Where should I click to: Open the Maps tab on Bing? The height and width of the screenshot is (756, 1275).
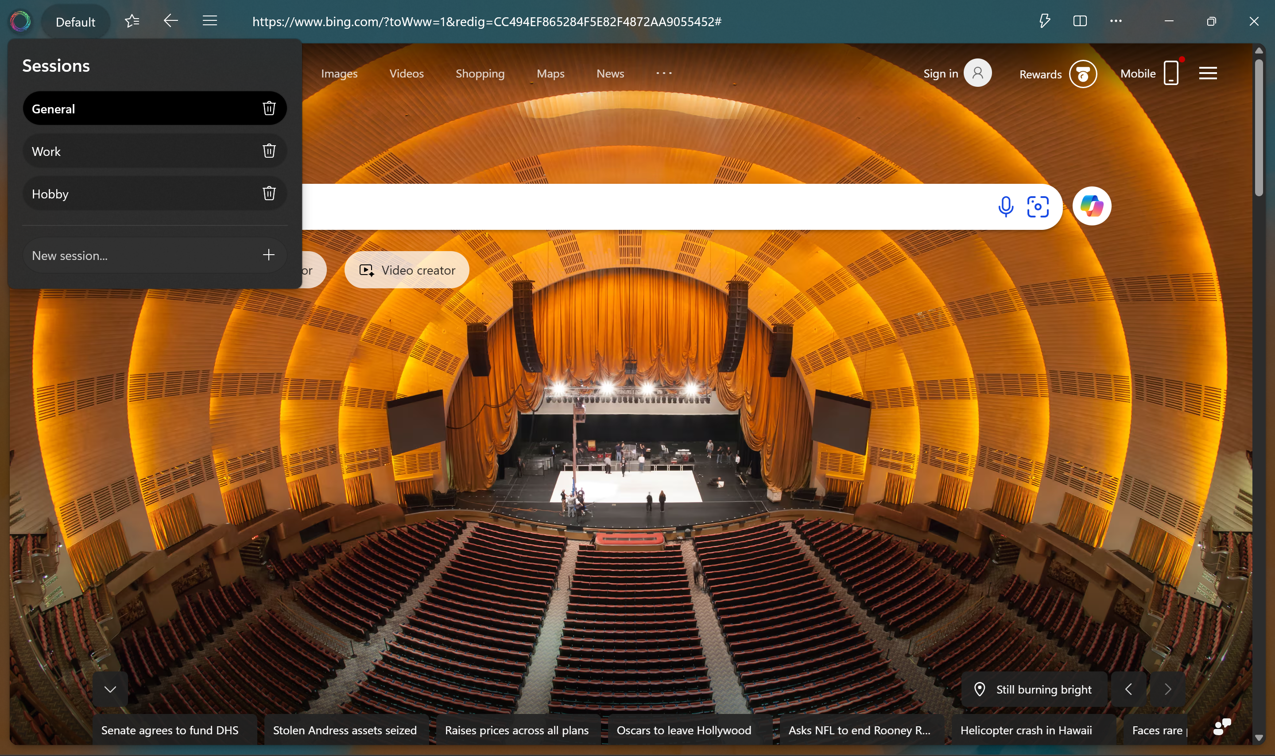(x=550, y=74)
